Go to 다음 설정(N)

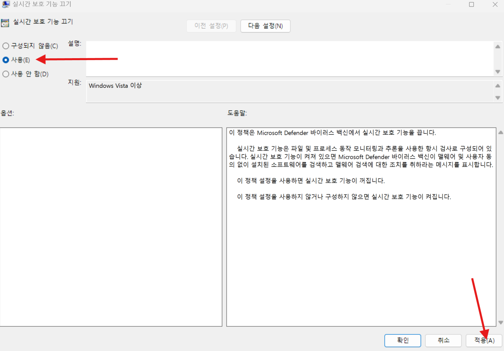tap(265, 26)
